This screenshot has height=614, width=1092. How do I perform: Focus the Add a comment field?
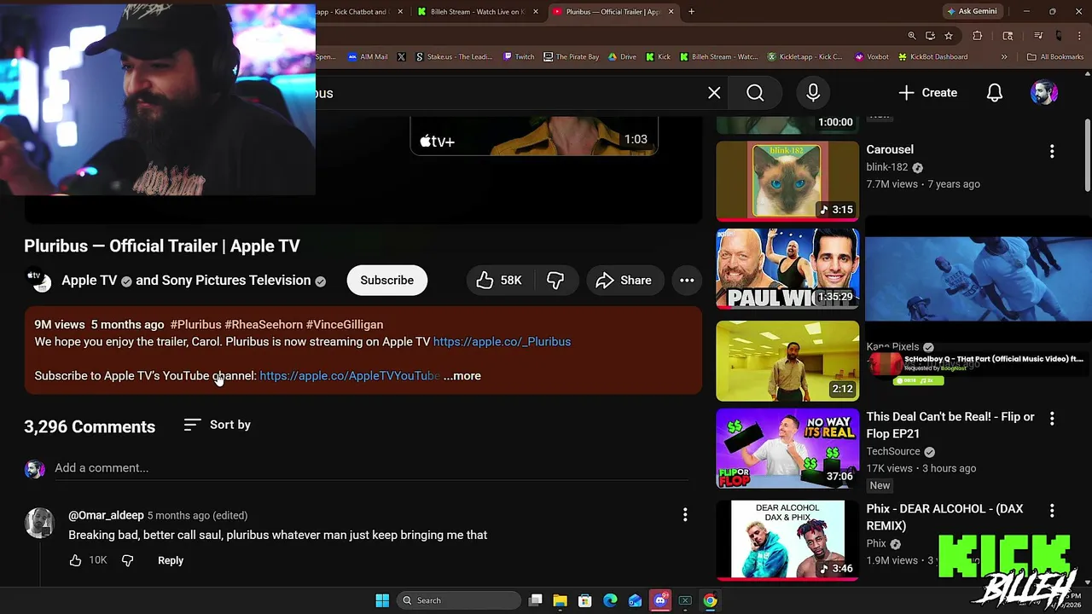coord(371,468)
